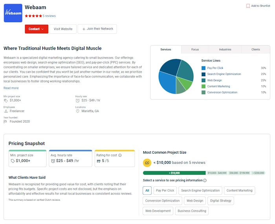Select the Digital Strategy filter chip

[221, 201]
